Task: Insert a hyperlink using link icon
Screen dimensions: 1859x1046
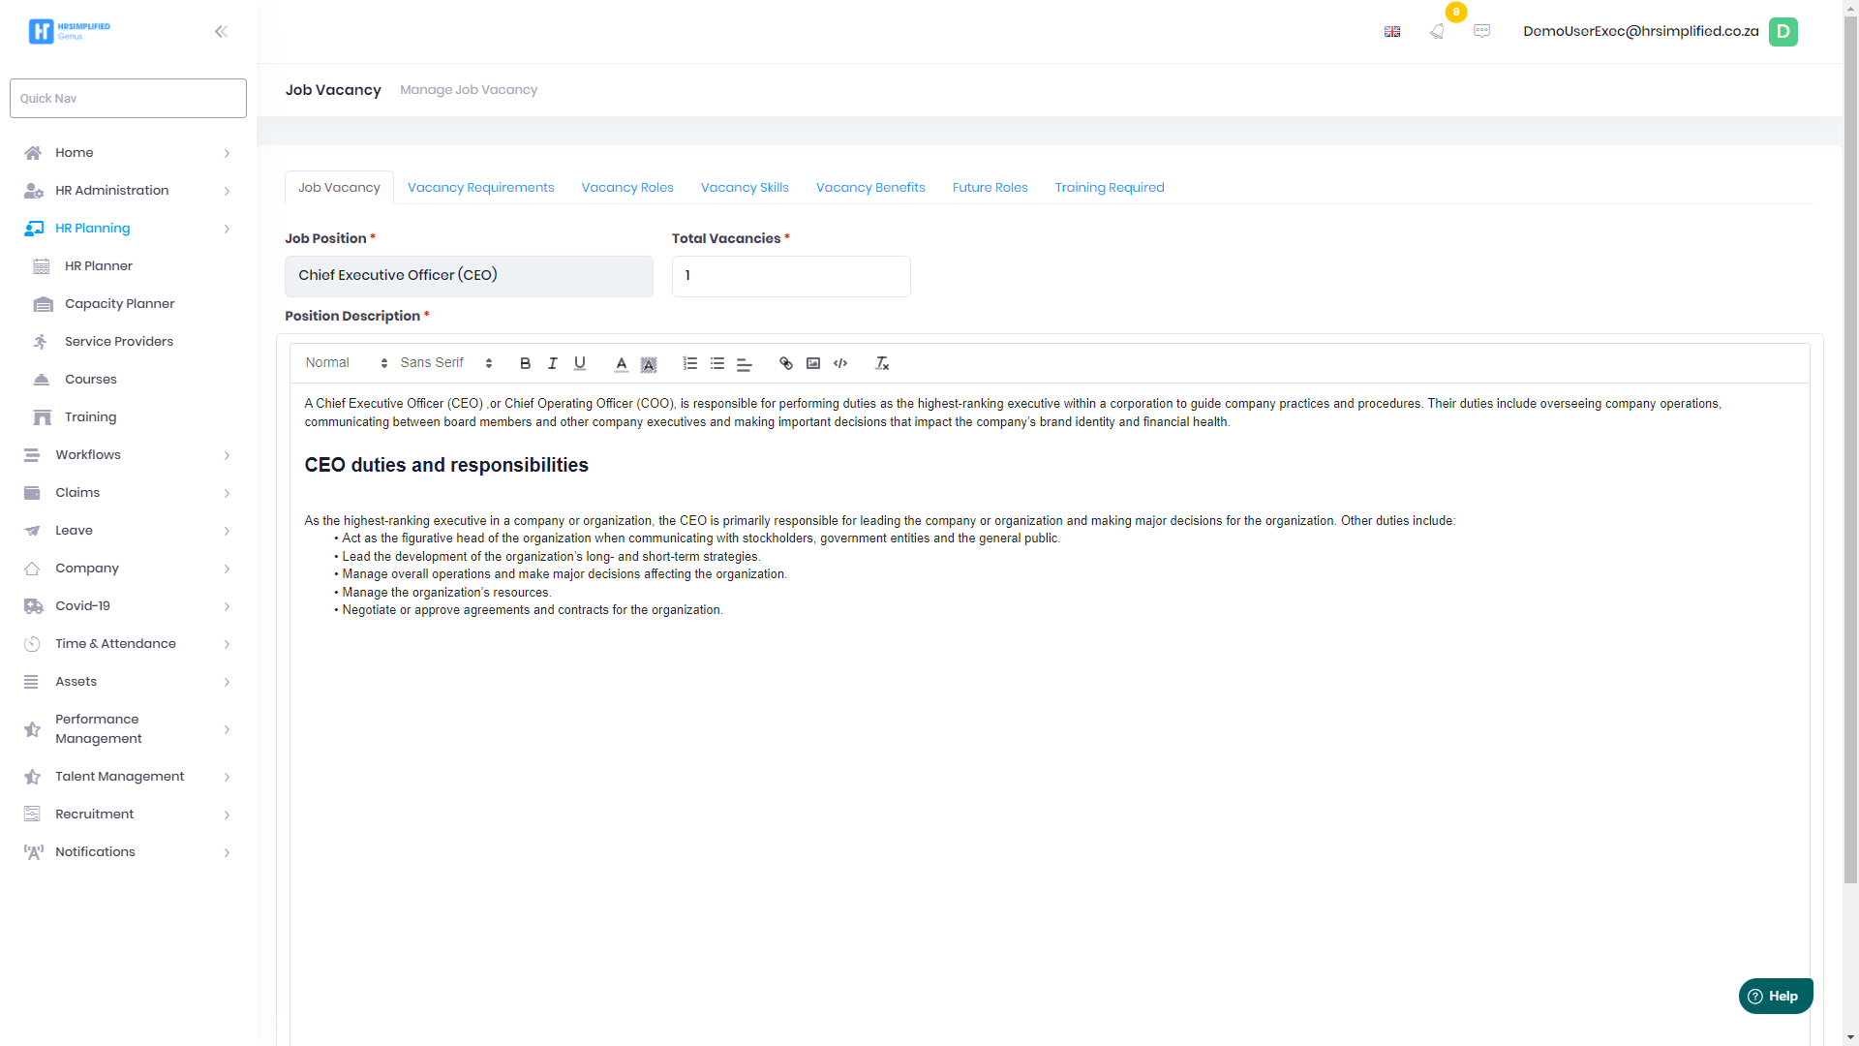Action: pyautogui.click(x=785, y=363)
